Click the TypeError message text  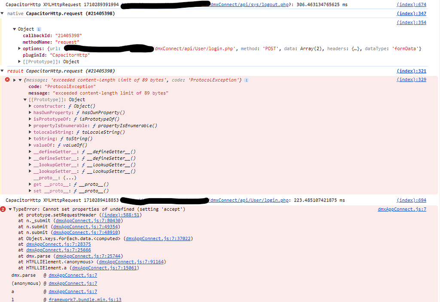(x=99, y=209)
